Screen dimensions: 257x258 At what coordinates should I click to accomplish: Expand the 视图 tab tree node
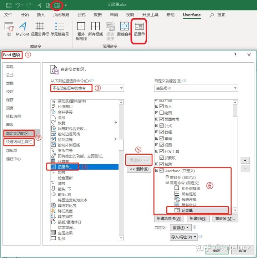click(157, 145)
